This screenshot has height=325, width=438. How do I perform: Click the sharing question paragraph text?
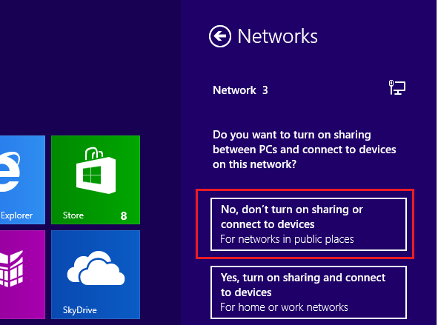click(304, 150)
